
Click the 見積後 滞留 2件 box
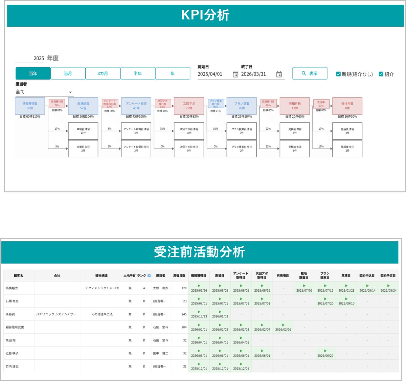click(x=347, y=131)
